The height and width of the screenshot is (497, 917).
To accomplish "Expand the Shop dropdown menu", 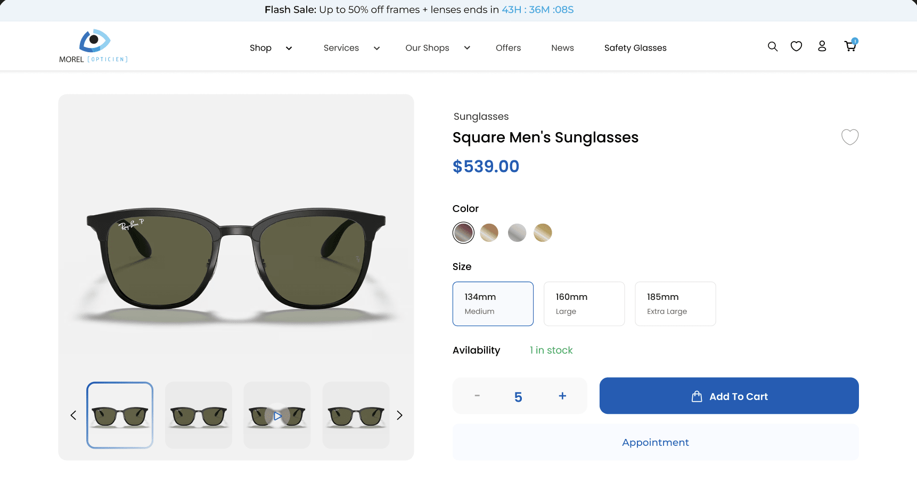I will coord(271,48).
